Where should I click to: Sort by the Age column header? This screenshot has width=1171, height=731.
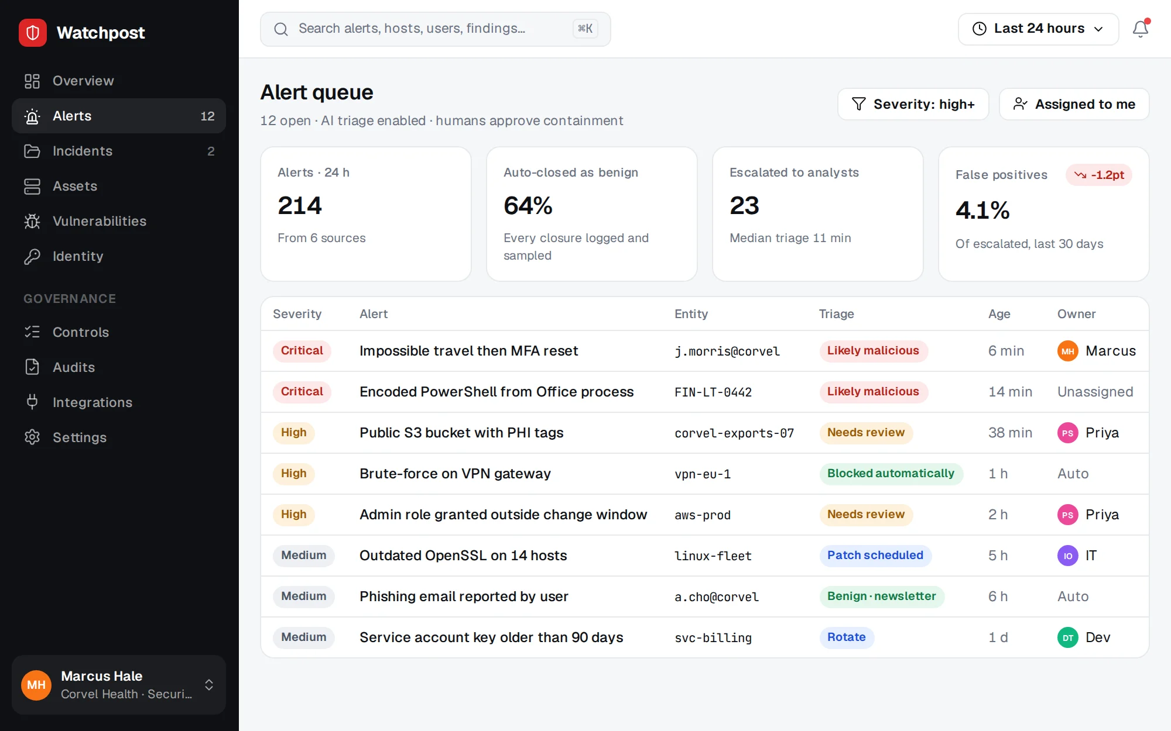coord(999,314)
